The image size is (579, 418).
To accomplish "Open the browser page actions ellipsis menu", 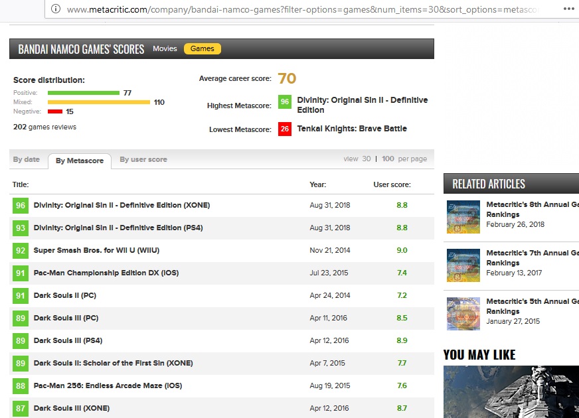I will coord(568,9).
